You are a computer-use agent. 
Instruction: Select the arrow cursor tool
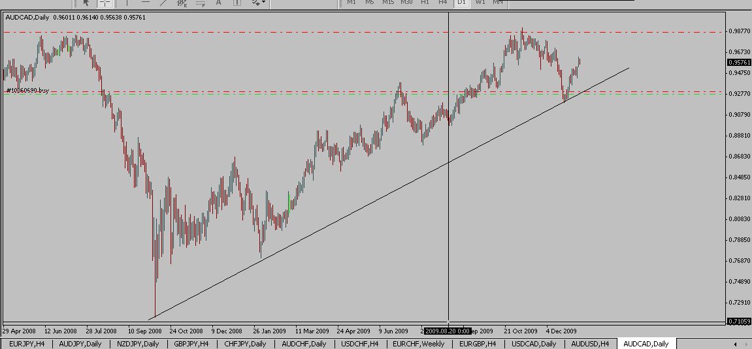pyautogui.click(x=86, y=3)
